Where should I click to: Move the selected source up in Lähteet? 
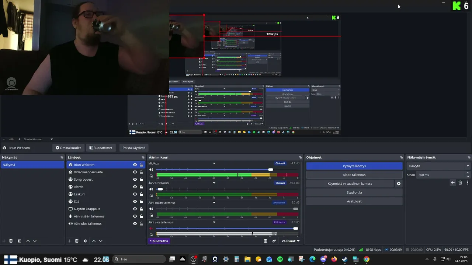pos(94,241)
